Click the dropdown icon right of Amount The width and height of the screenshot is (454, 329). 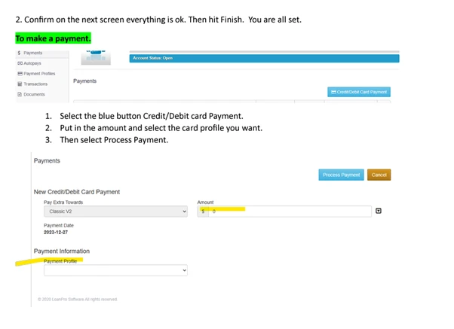pos(379,212)
